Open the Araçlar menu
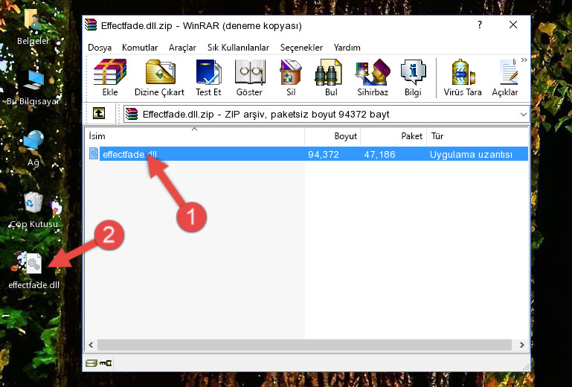572x387 pixels. click(182, 48)
